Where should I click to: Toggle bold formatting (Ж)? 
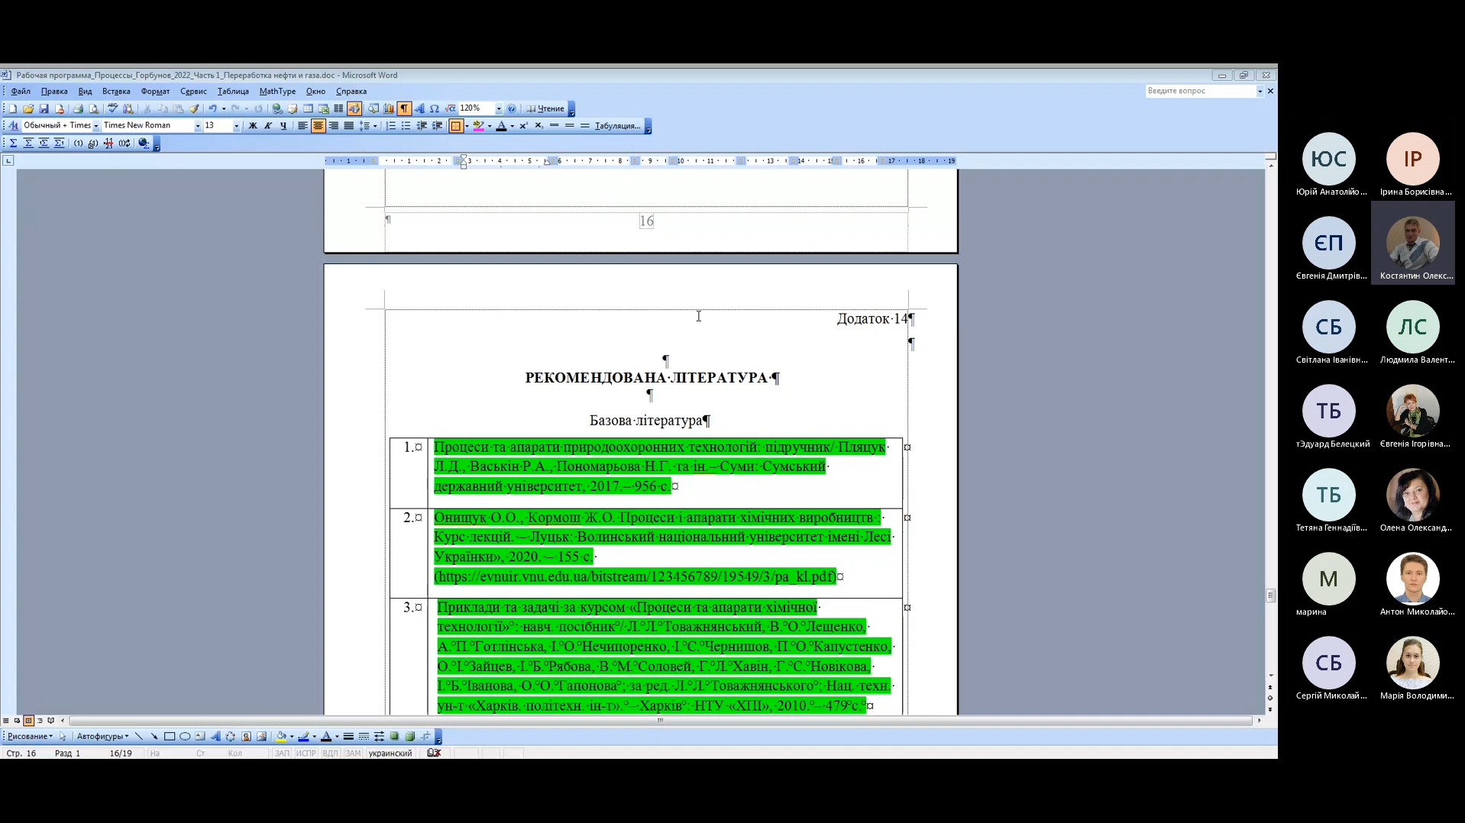tap(253, 126)
